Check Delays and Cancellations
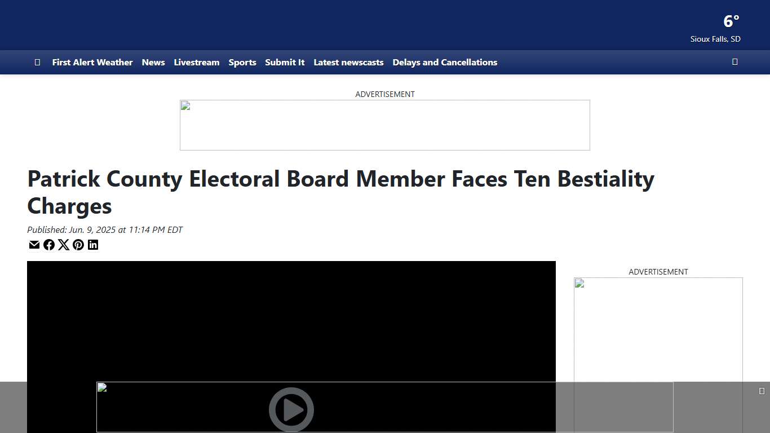Screen dimensions: 770x433 [x=445, y=62]
